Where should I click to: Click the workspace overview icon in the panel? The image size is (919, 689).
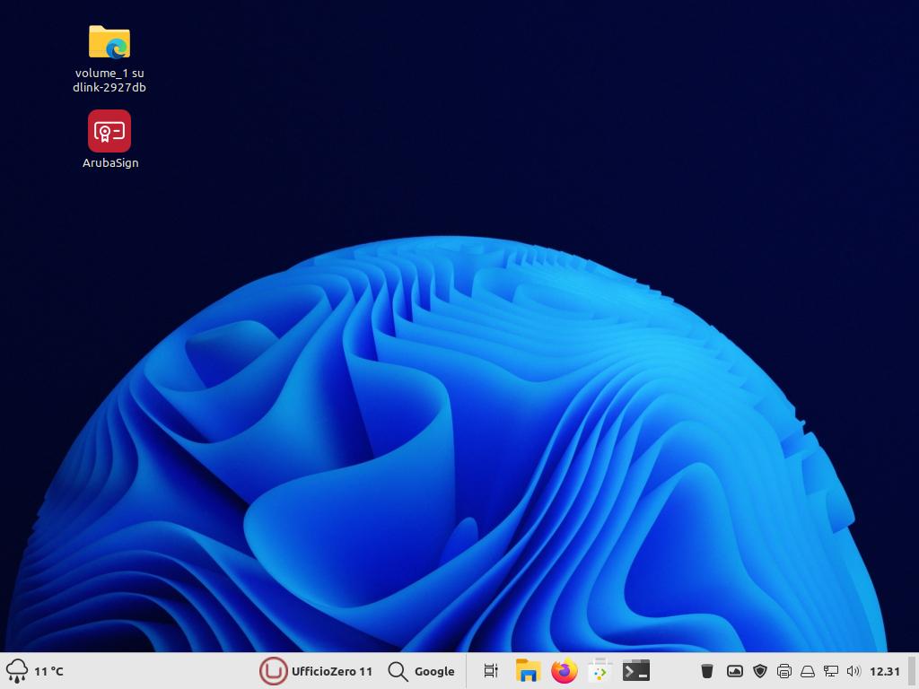(491, 670)
